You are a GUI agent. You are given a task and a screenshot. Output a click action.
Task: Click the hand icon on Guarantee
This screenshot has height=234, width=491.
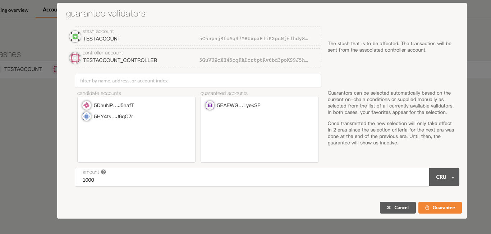tap(427, 208)
